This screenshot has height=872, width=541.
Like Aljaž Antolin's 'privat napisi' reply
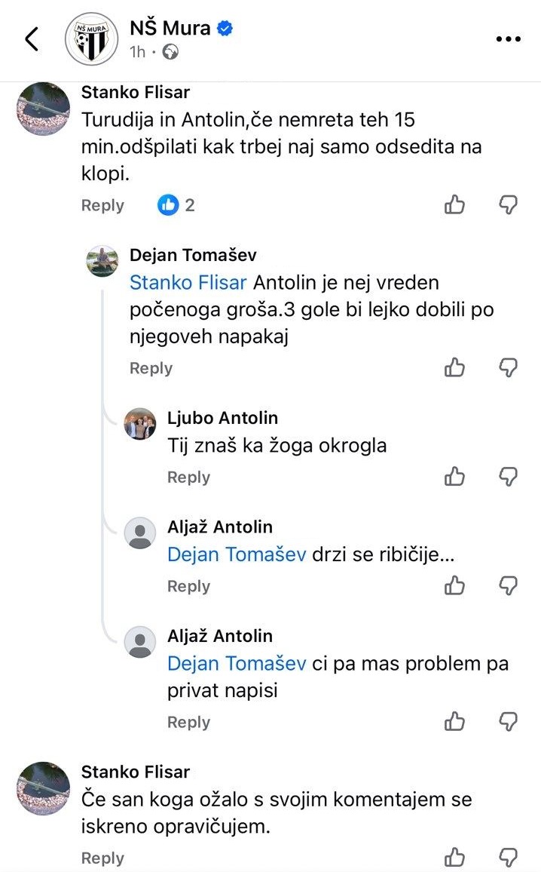pyautogui.click(x=454, y=722)
